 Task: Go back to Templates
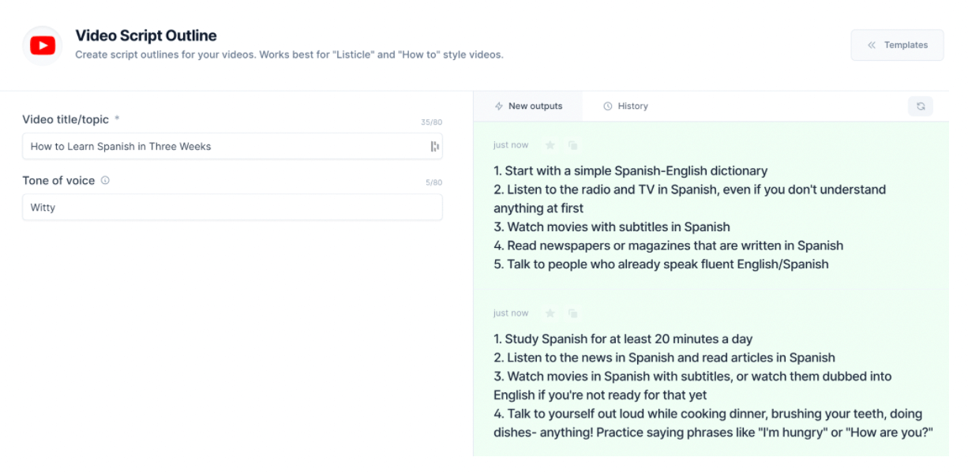898,45
